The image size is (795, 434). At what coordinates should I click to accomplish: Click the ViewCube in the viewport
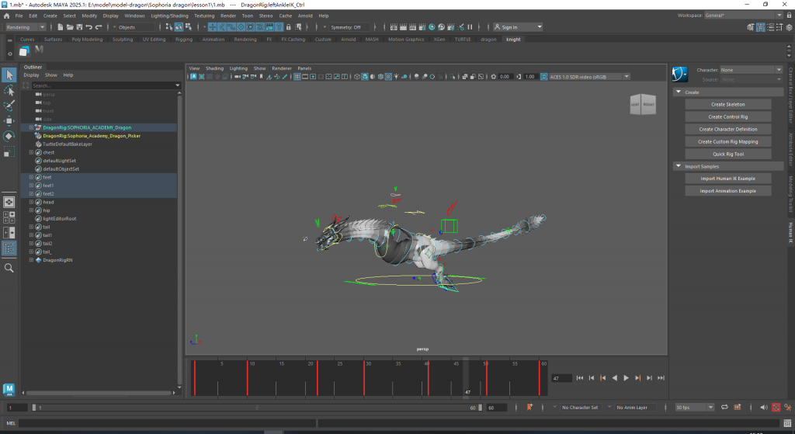point(642,105)
